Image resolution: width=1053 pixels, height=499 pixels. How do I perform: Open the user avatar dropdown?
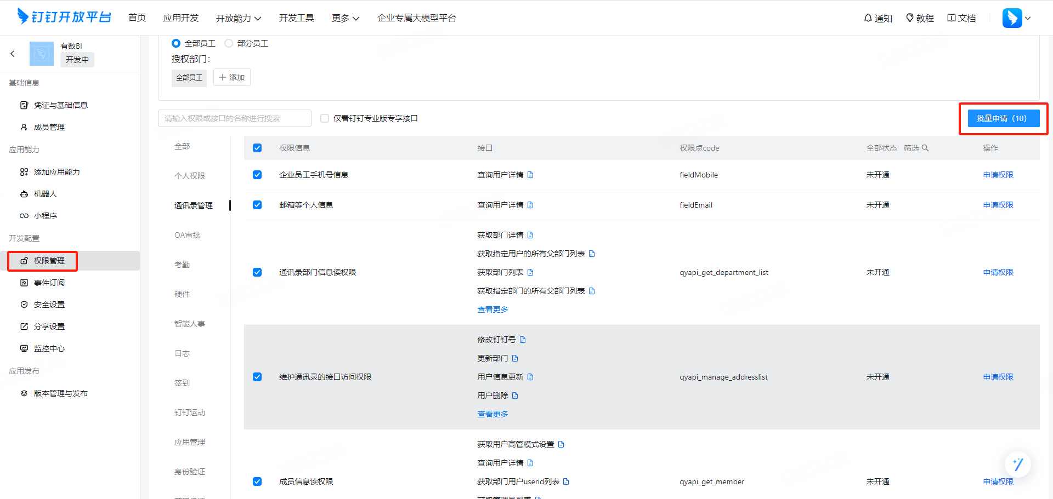[1016, 18]
